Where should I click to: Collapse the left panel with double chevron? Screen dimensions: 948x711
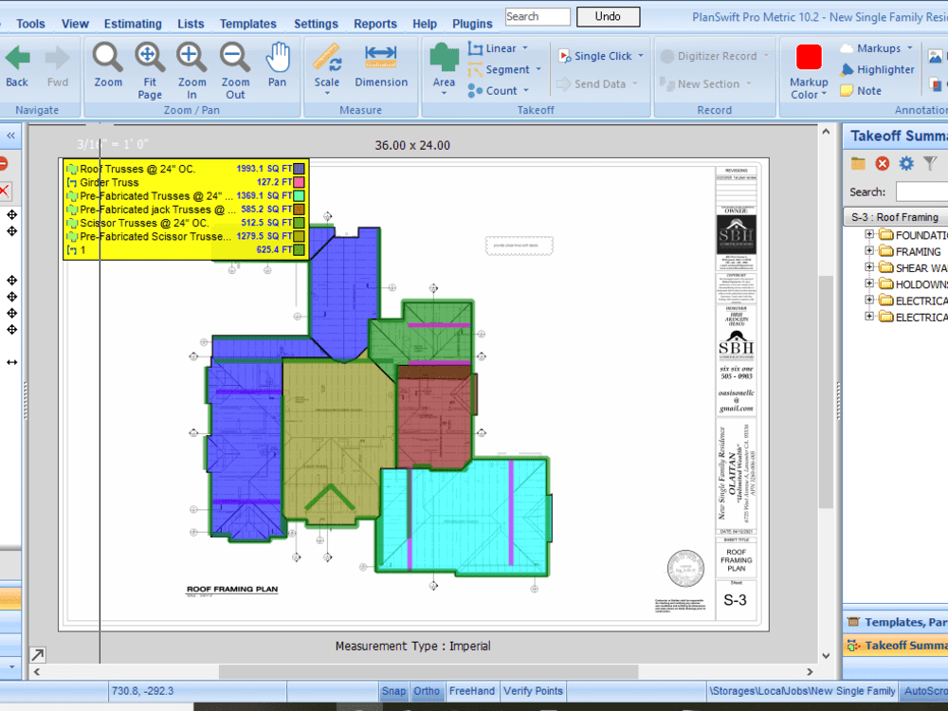pyautogui.click(x=10, y=136)
